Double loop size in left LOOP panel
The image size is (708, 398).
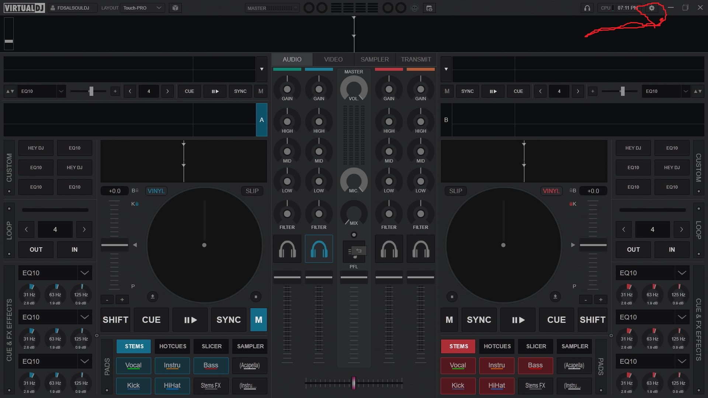click(x=84, y=229)
